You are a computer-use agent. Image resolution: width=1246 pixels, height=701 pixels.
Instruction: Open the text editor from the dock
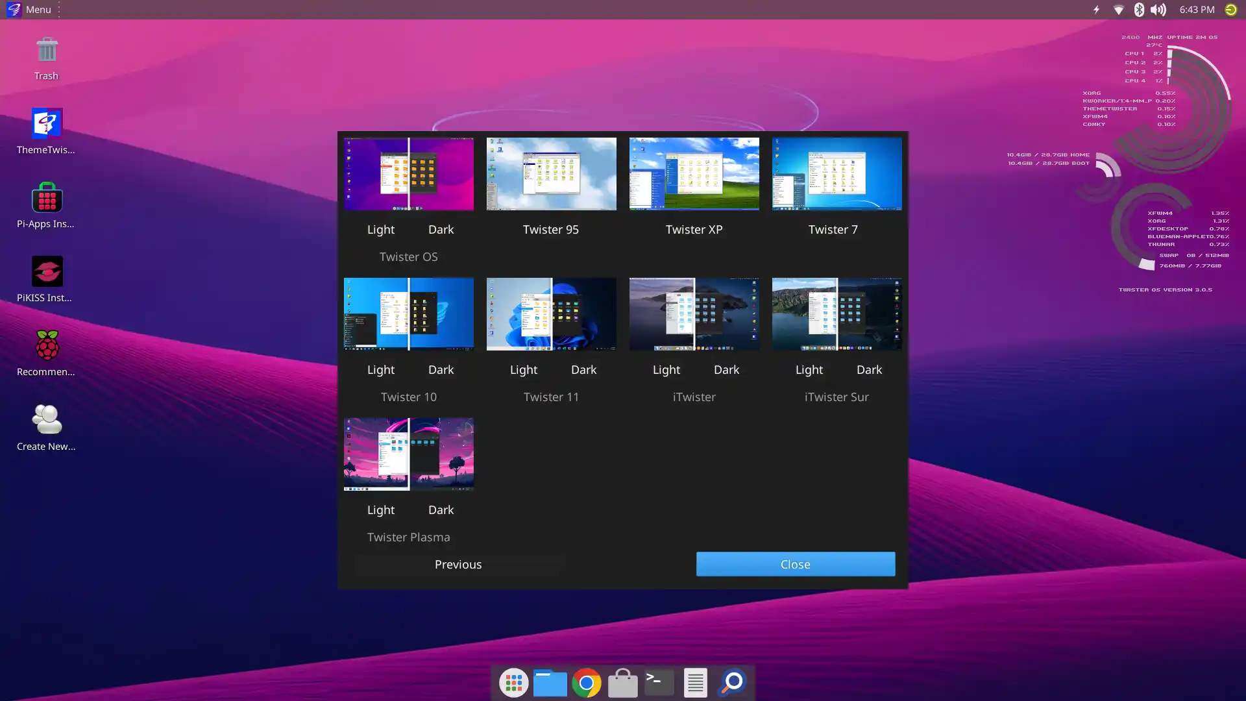(x=695, y=682)
